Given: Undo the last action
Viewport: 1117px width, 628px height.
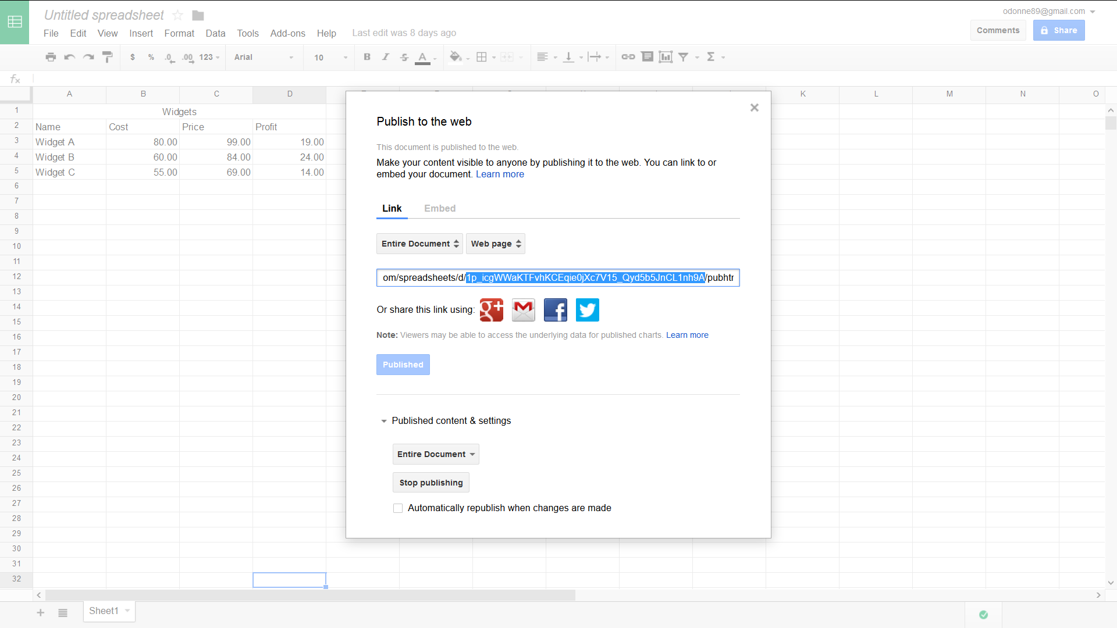Looking at the screenshot, I should click(x=70, y=57).
